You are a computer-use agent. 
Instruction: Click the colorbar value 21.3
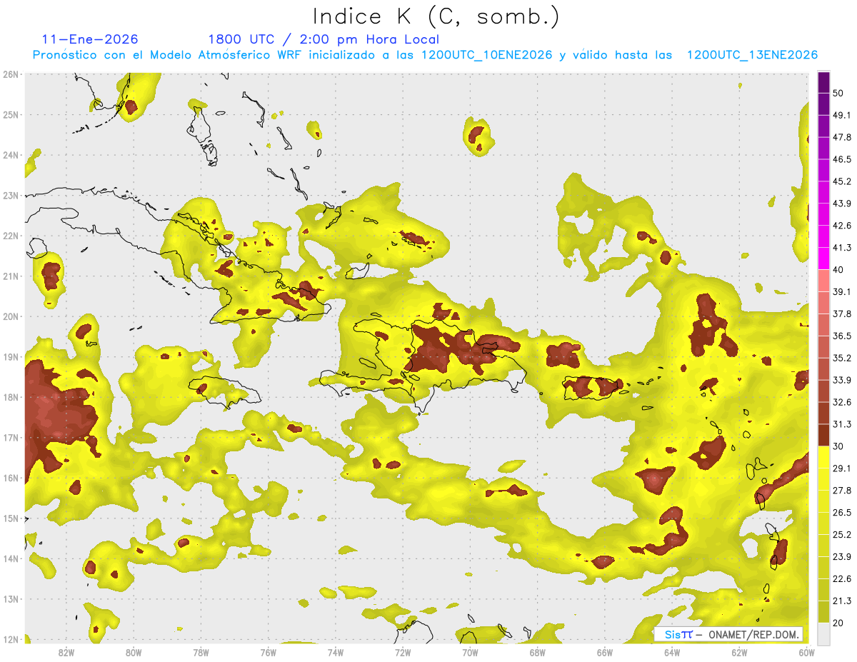point(841,601)
